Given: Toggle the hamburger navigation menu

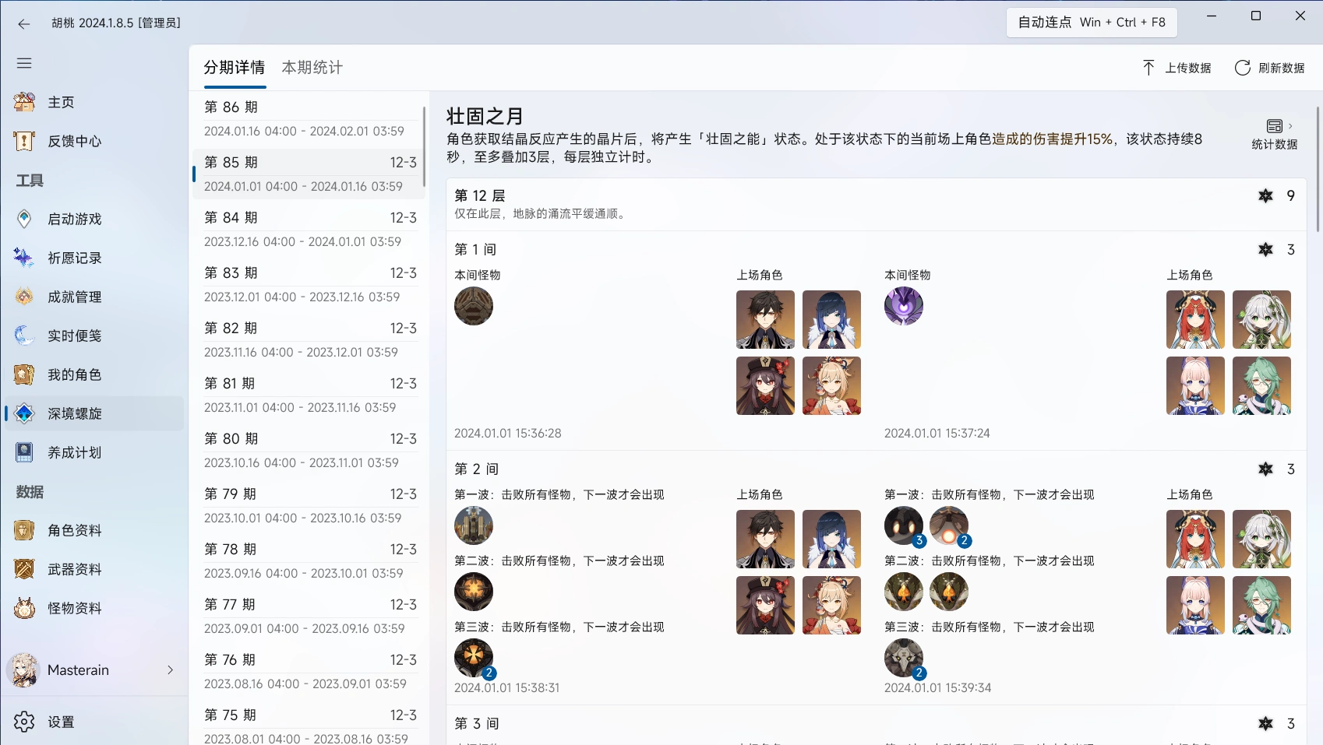Looking at the screenshot, I should 24,63.
